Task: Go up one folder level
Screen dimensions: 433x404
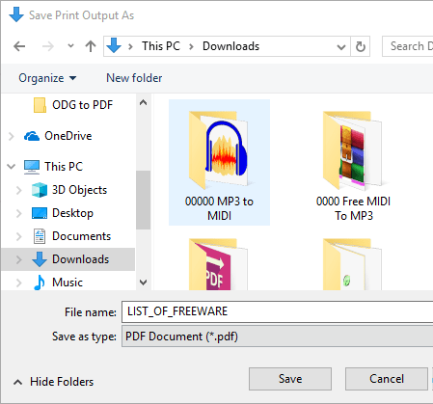Action: 91,46
